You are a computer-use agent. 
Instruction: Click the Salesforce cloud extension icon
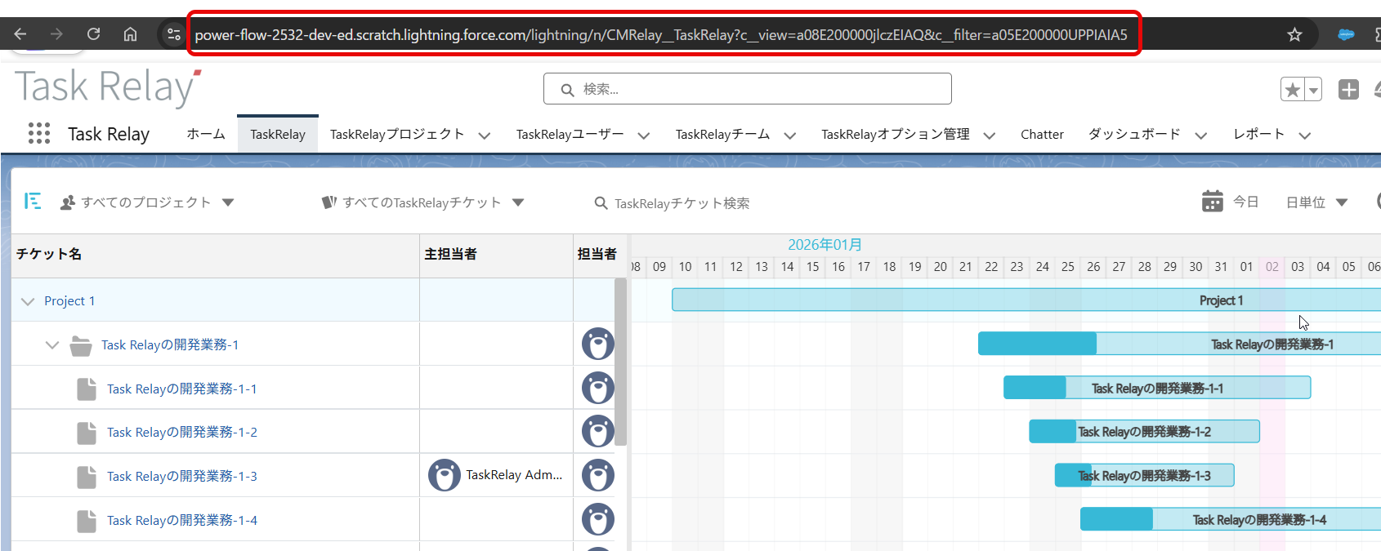click(x=1346, y=34)
